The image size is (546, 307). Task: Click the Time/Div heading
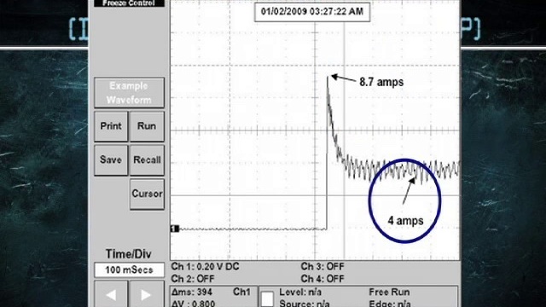coord(129,254)
